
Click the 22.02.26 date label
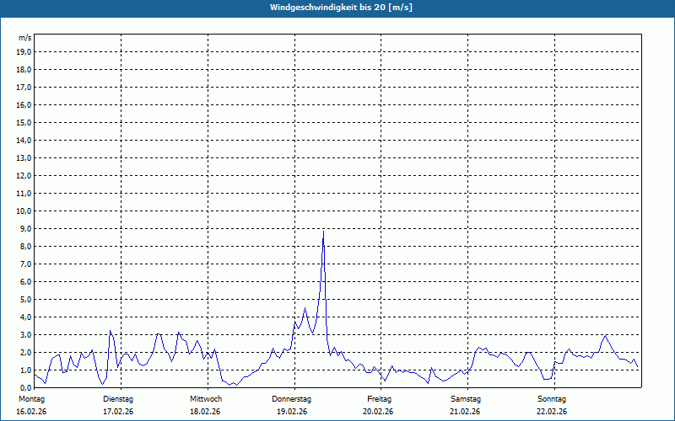(552, 411)
